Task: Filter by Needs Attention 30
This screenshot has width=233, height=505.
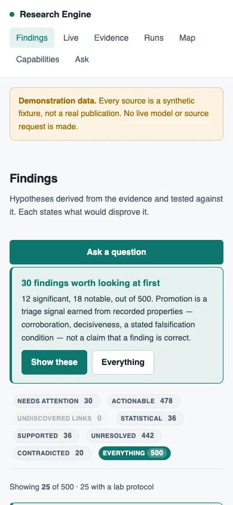Action: pos(57,401)
